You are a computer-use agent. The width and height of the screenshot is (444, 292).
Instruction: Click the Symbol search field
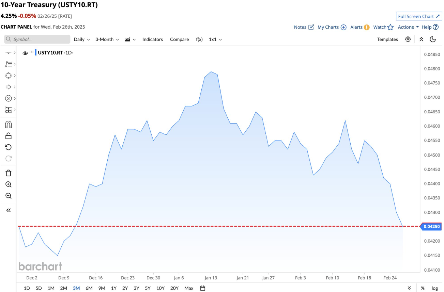click(37, 39)
